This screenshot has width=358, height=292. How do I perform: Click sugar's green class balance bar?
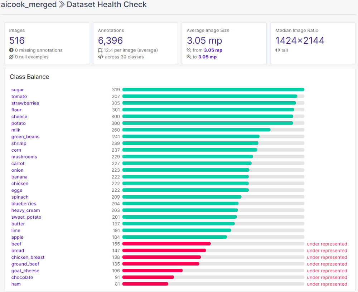[x=213, y=89]
